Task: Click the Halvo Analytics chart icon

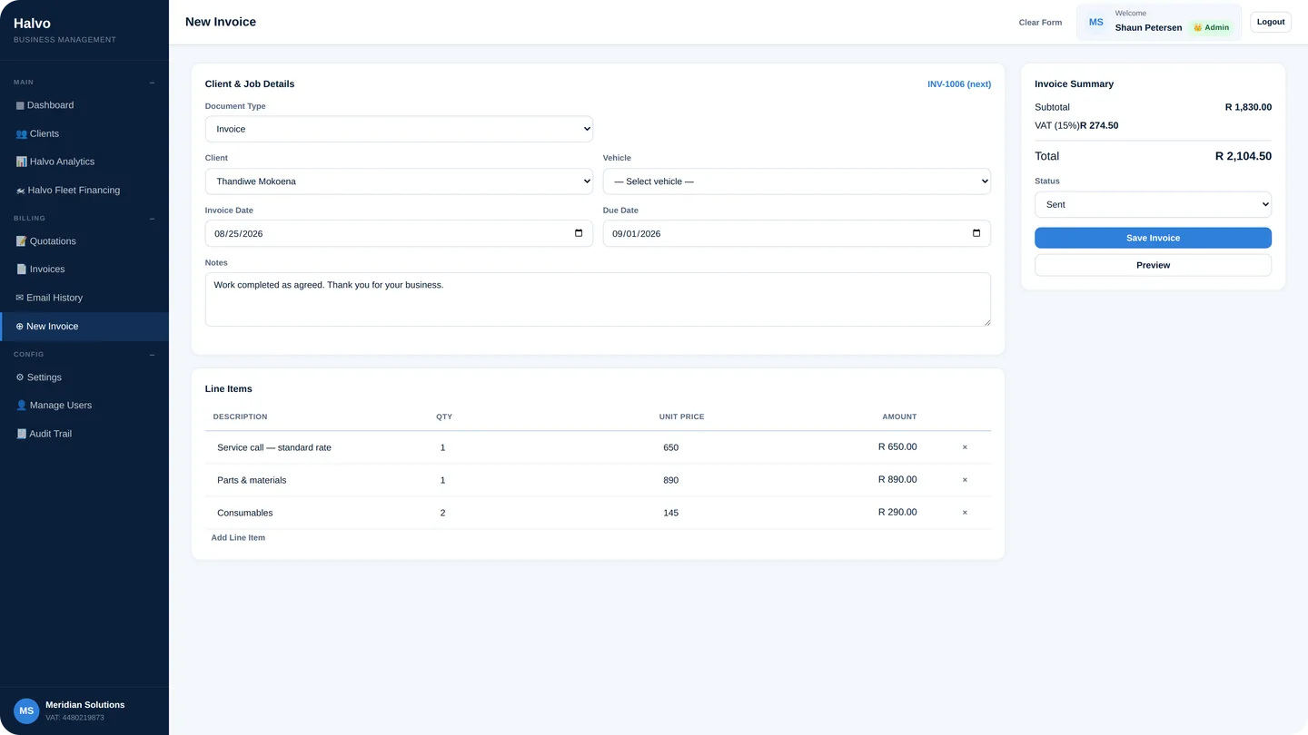Action: pyautogui.click(x=21, y=162)
